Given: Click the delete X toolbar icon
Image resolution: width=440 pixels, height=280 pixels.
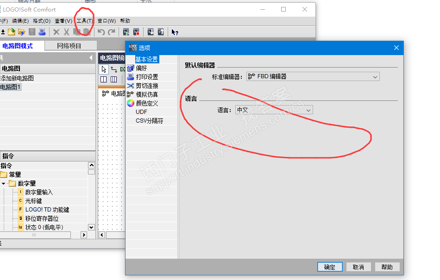Looking at the screenshot, I should click(57, 32).
